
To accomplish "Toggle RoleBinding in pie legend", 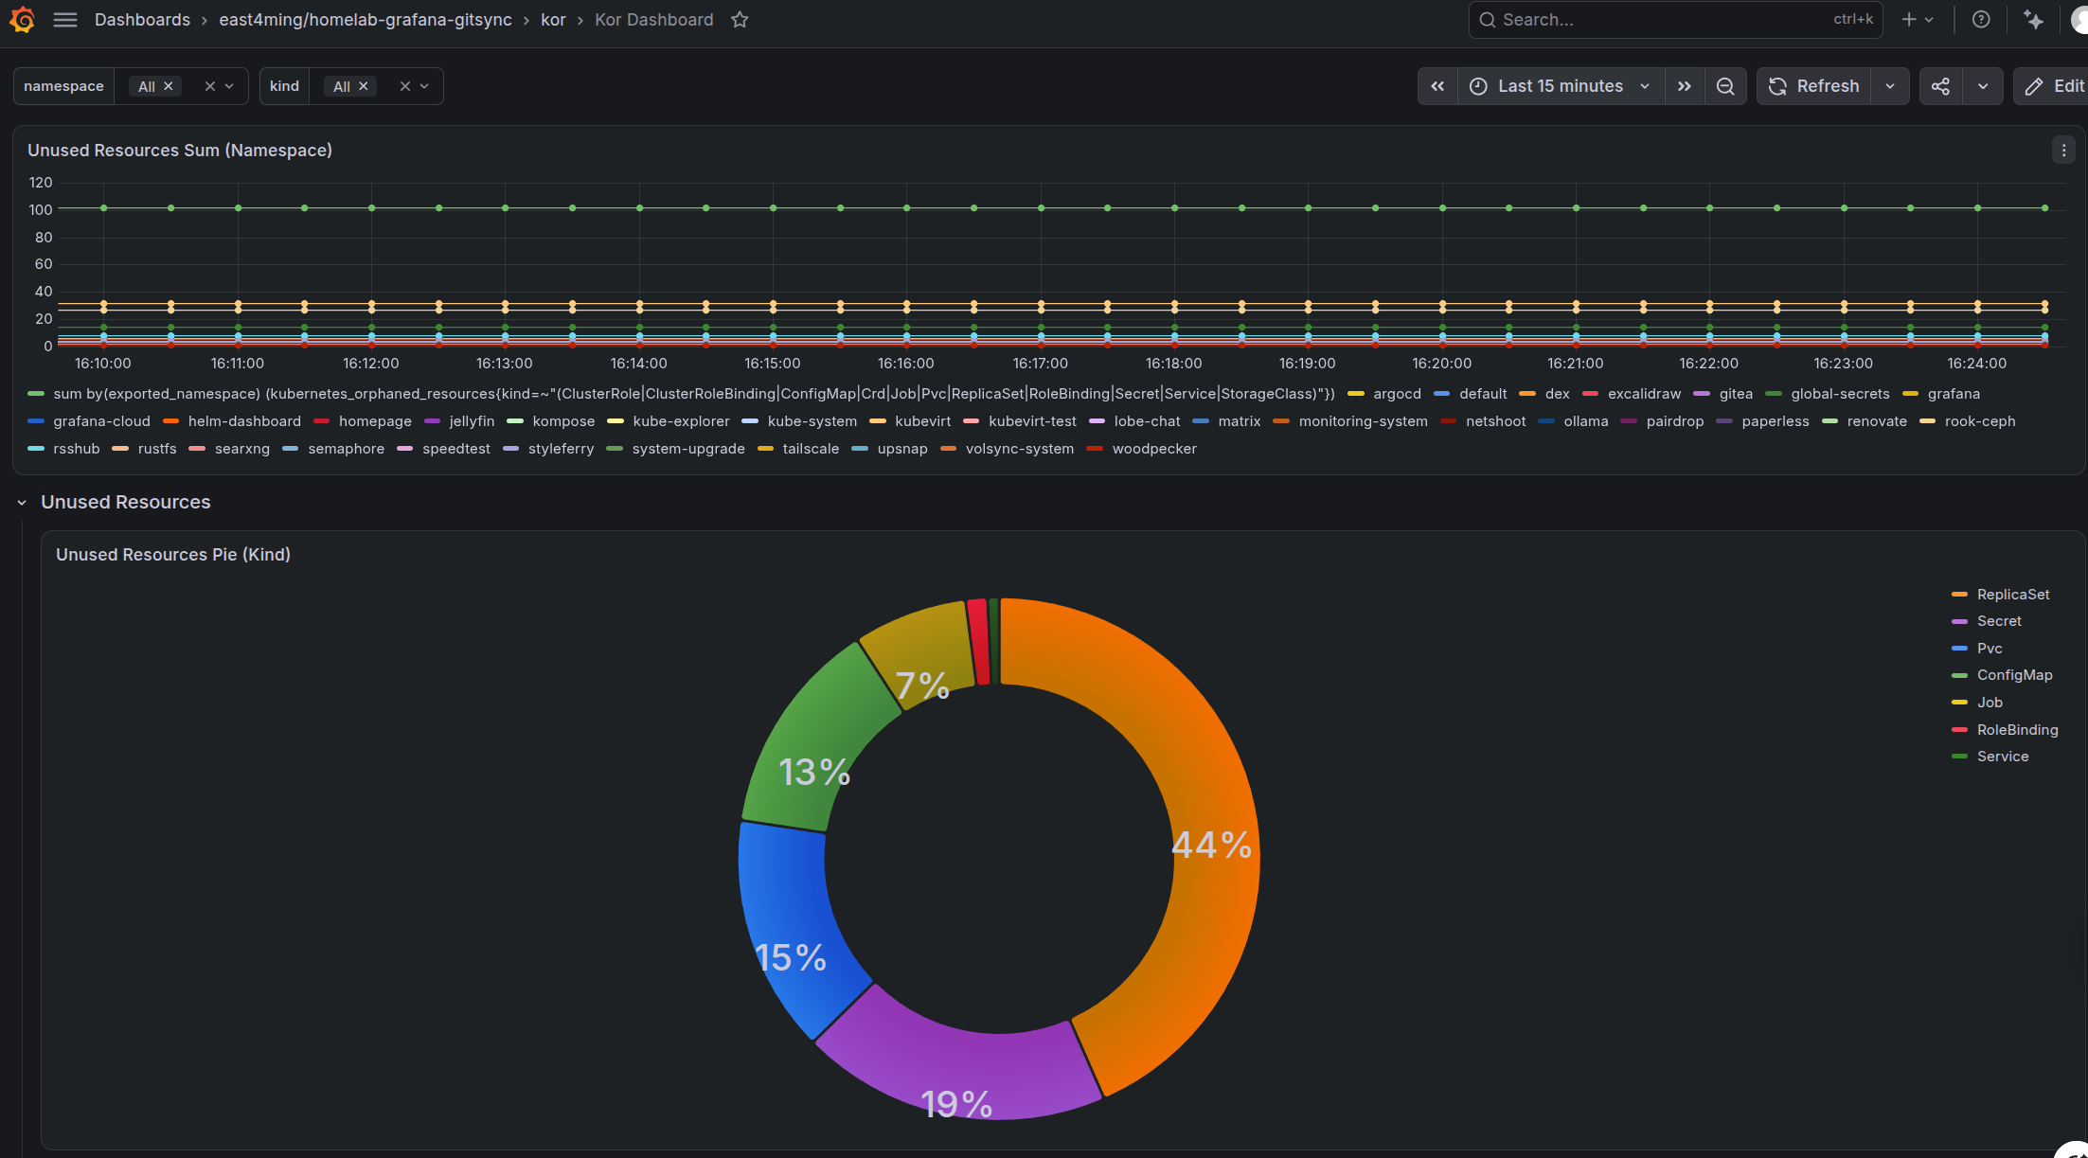I will click(2017, 730).
